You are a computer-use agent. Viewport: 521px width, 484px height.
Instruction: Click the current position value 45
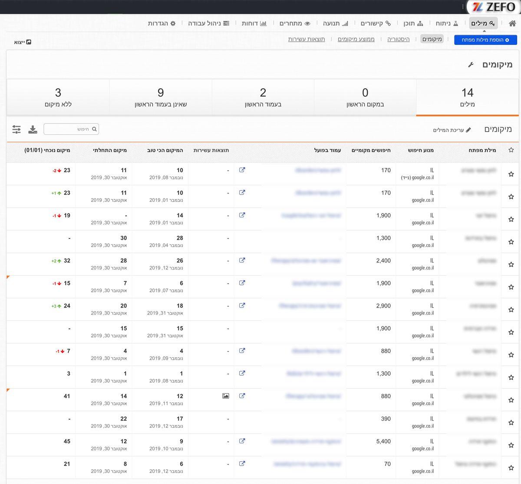(x=67, y=441)
